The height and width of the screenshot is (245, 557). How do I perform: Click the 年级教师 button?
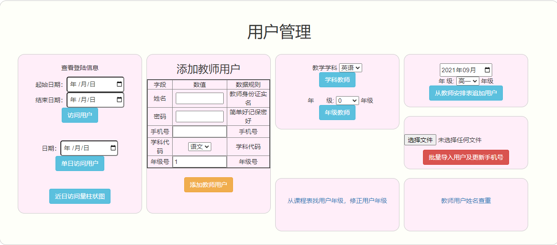[x=337, y=113]
